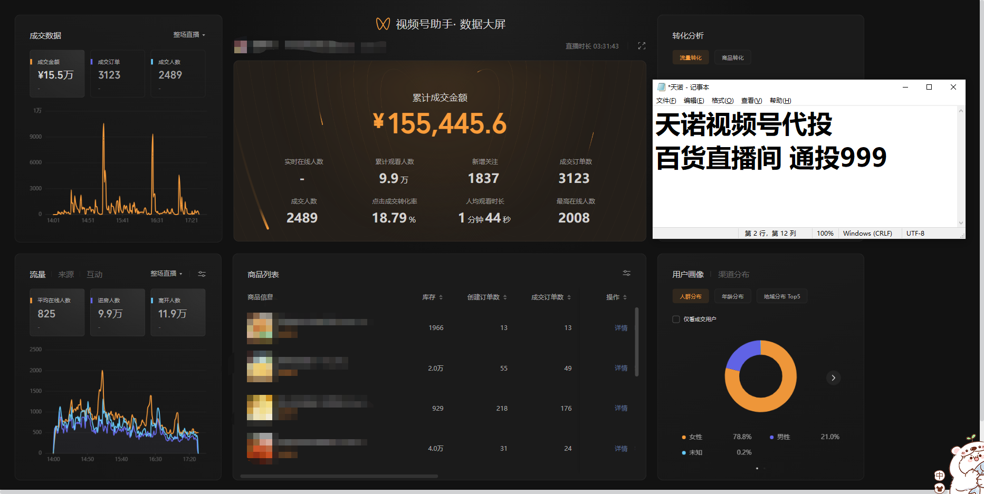Open the 商品列表 filter settings icon
The width and height of the screenshot is (984, 494).
[626, 273]
